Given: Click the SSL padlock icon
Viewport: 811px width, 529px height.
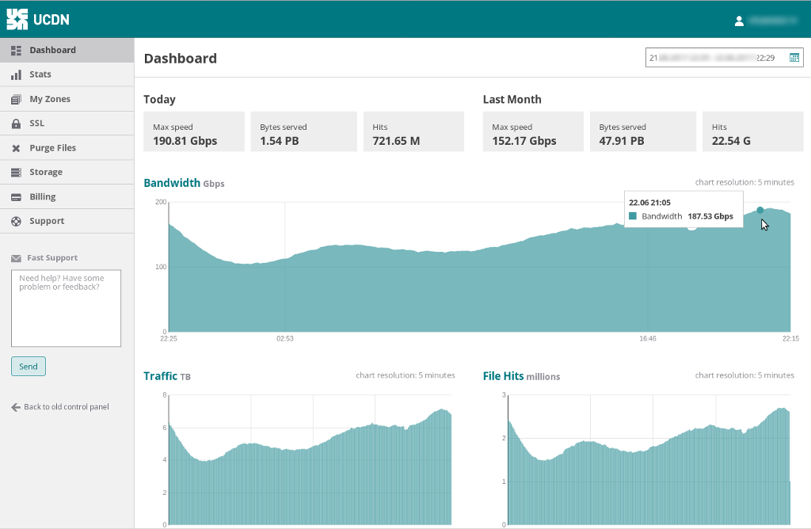Looking at the screenshot, I should [16, 124].
